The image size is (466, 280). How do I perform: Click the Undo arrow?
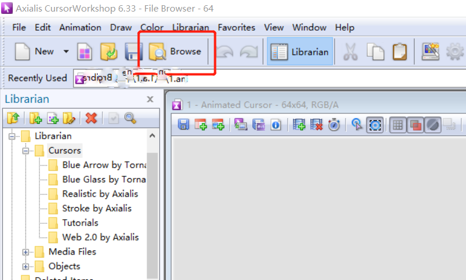pos(225,51)
